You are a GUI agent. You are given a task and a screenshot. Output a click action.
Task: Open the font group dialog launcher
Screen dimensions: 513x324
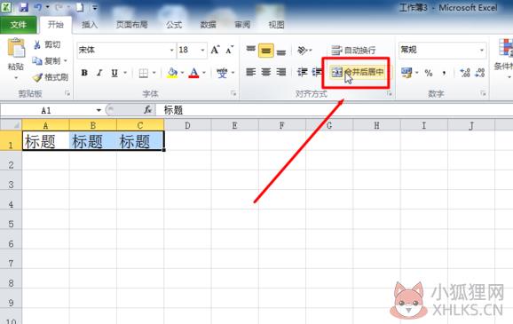[x=233, y=93]
